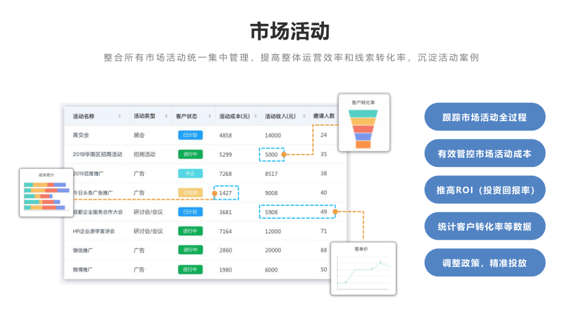Image resolution: width=580 pixels, height=323 pixels.
Task: Click highlighted income value 5908
Action: 271,212
